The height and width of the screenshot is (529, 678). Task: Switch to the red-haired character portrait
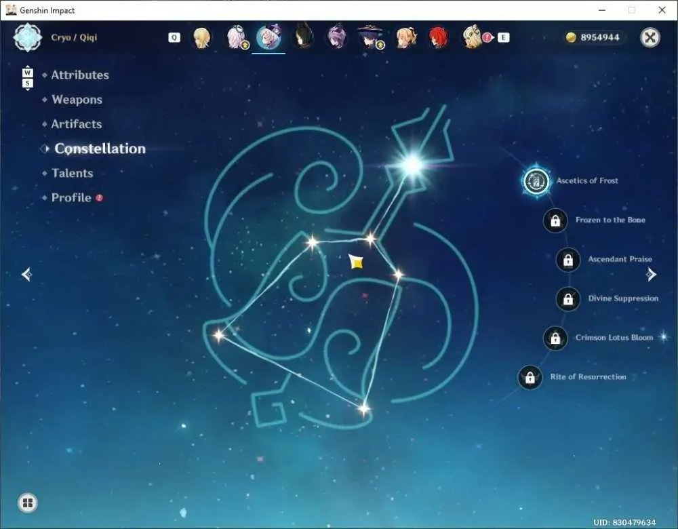tap(439, 37)
